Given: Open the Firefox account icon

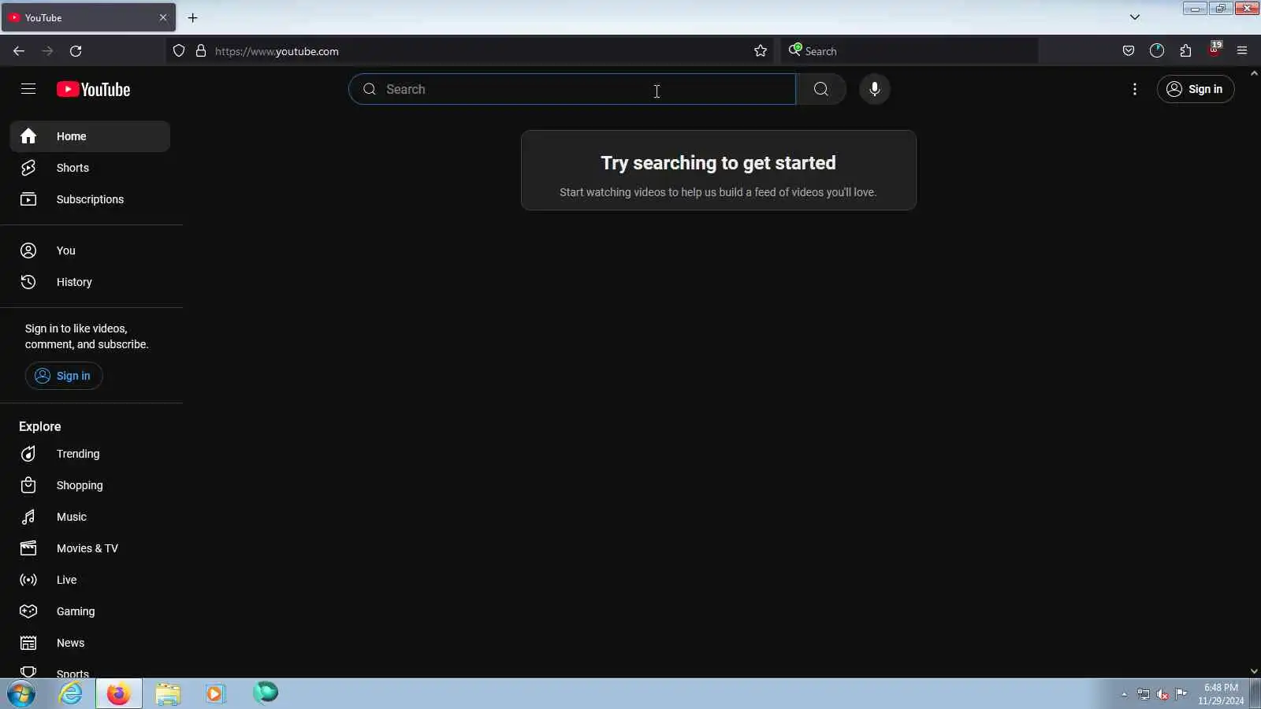Looking at the screenshot, I should tap(1157, 51).
